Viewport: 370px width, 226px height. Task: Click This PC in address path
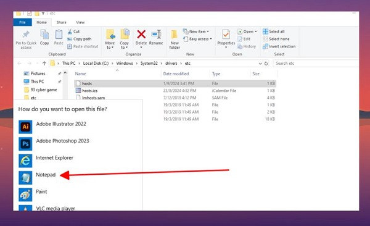tap(68, 64)
